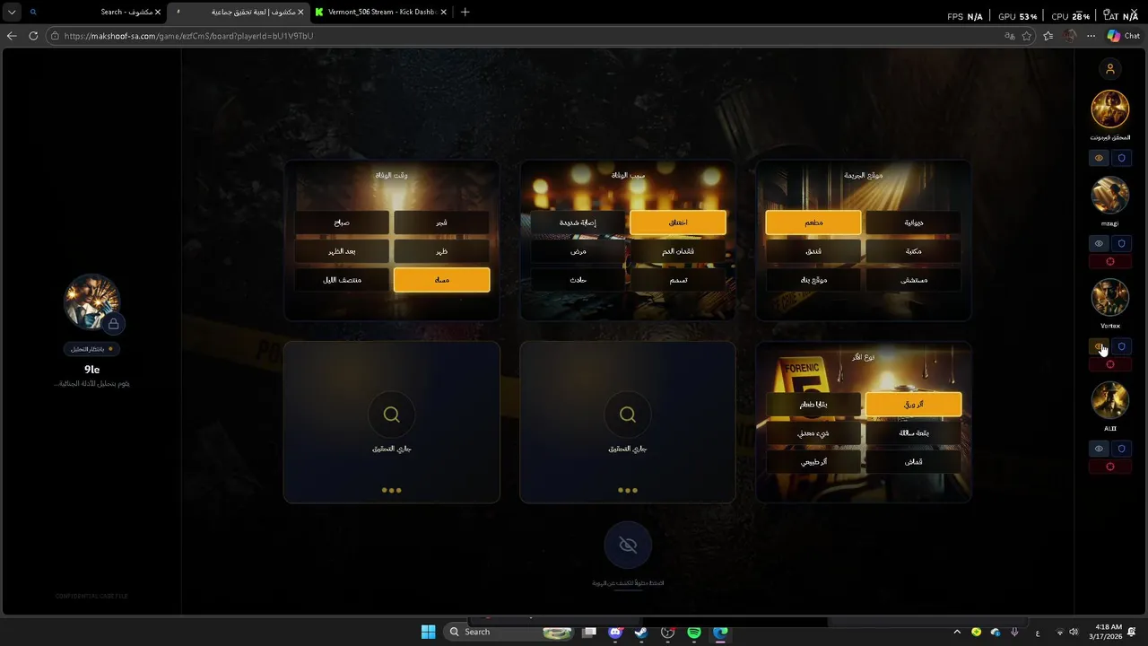Image resolution: width=1148 pixels, height=646 pixels.
Task: Select مكتبة crime location
Action: (913, 251)
